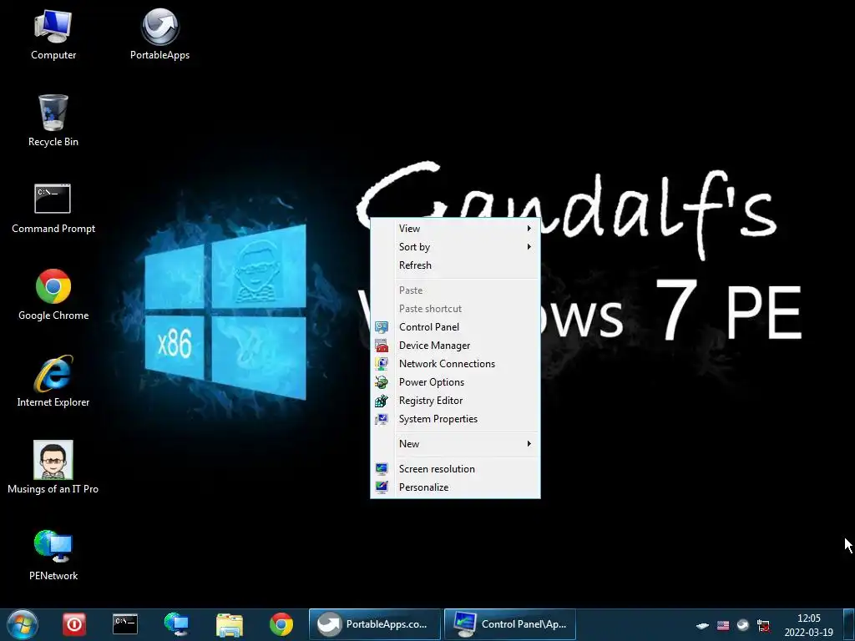Choose Device Manager in context menu
Viewport: 855px width, 641px height.
point(455,346)
